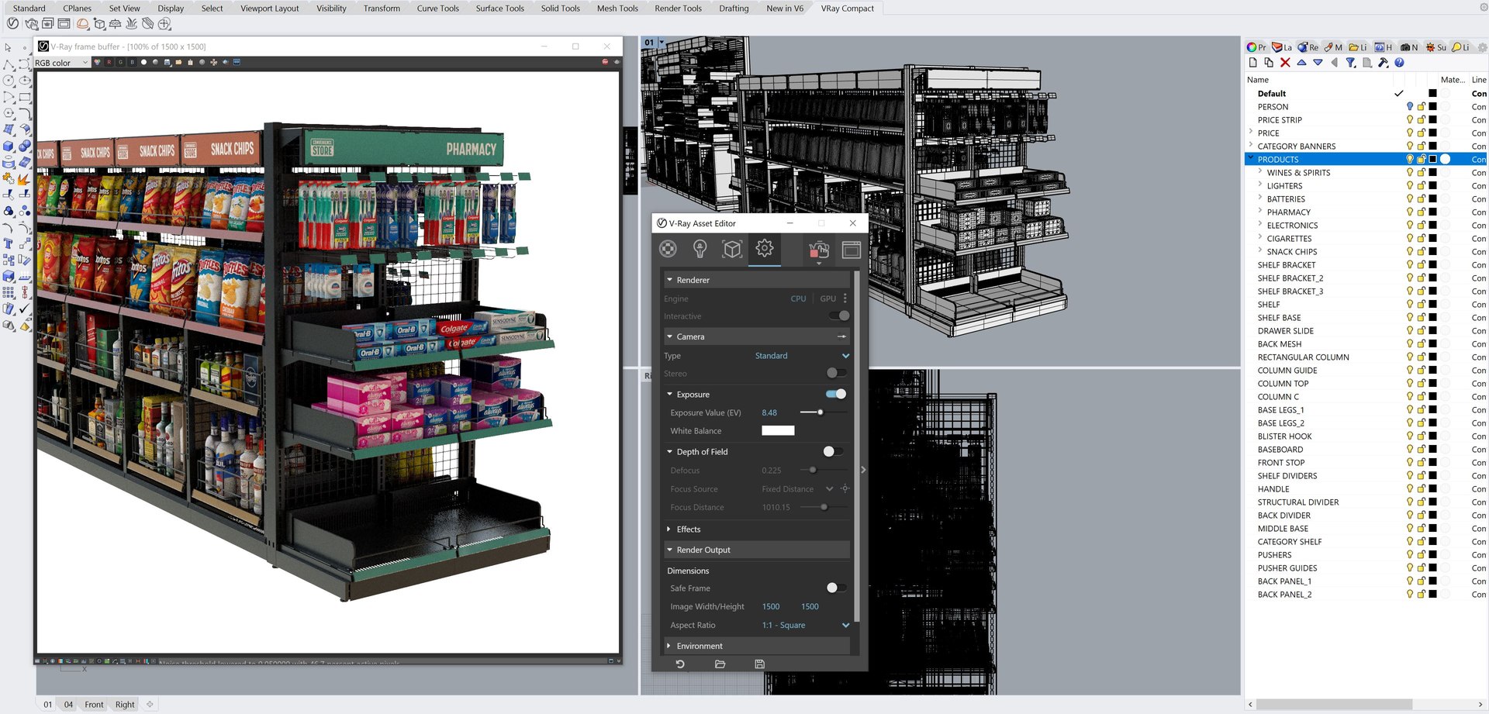Open Settings gear tab in Asset Editor
Viewport: 1489px width, 714px height.
[x=765, y=248]
